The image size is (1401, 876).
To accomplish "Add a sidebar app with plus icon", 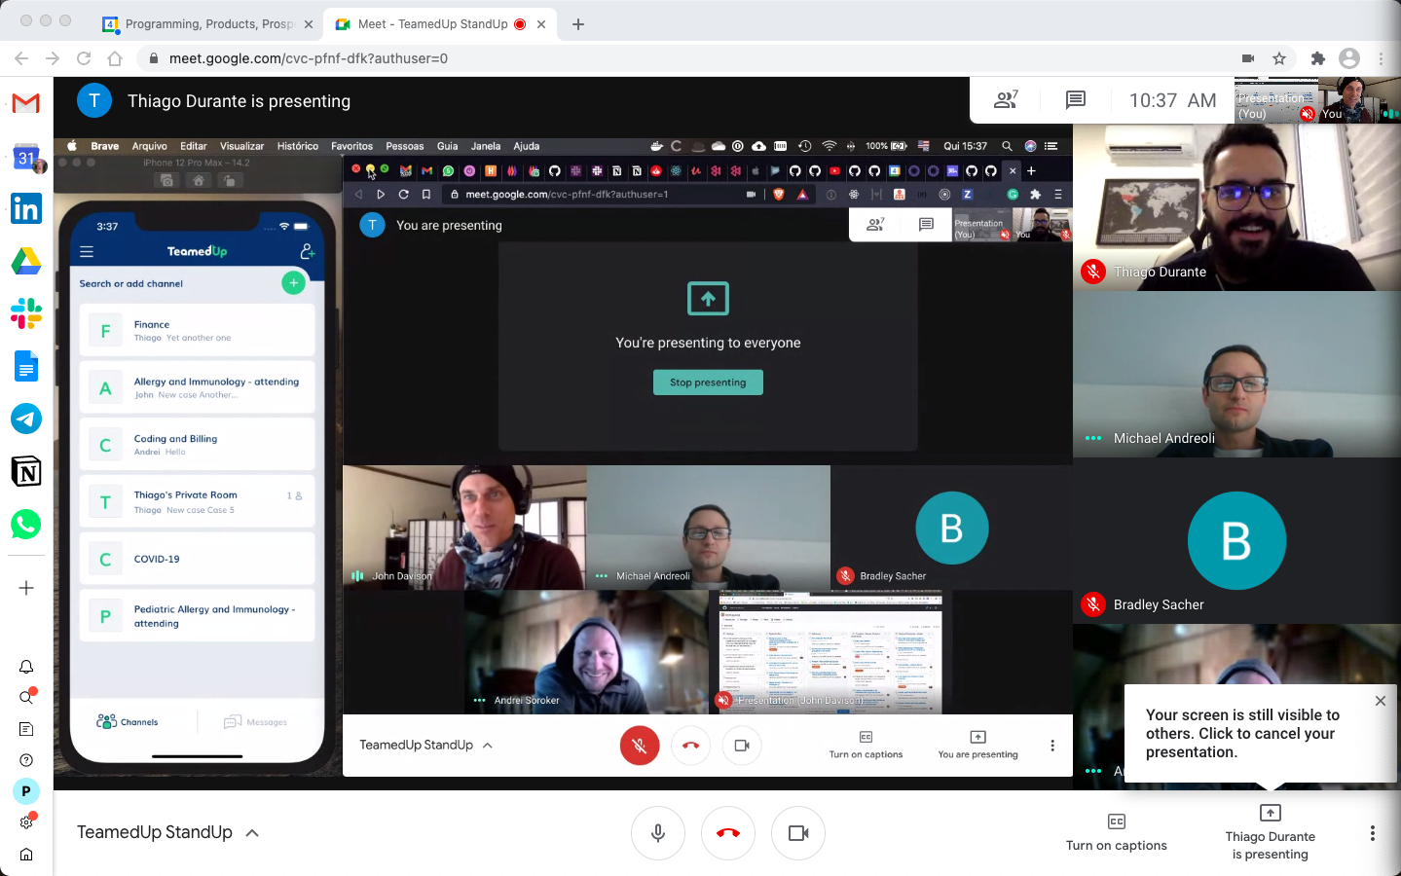I will 26,588.
